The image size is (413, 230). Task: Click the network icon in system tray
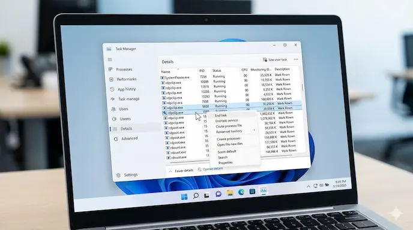pyautogui.click(x=315, y=186)
